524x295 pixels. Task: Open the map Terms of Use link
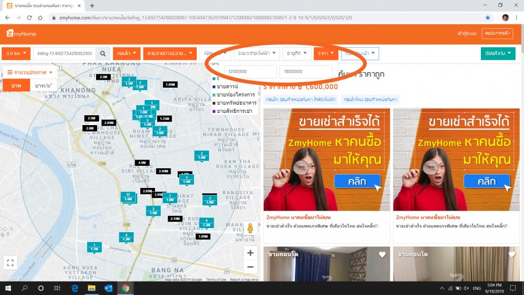pos(216,279)
